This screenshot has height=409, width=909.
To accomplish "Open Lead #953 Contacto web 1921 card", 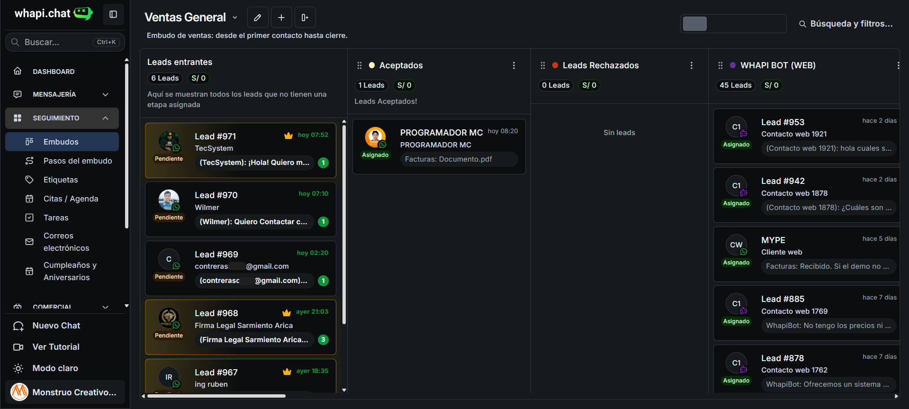I will 806,136.
